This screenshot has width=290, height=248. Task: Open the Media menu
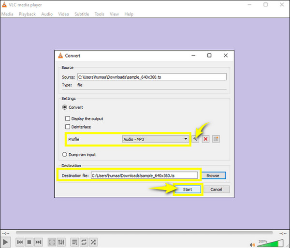(7, 14)
